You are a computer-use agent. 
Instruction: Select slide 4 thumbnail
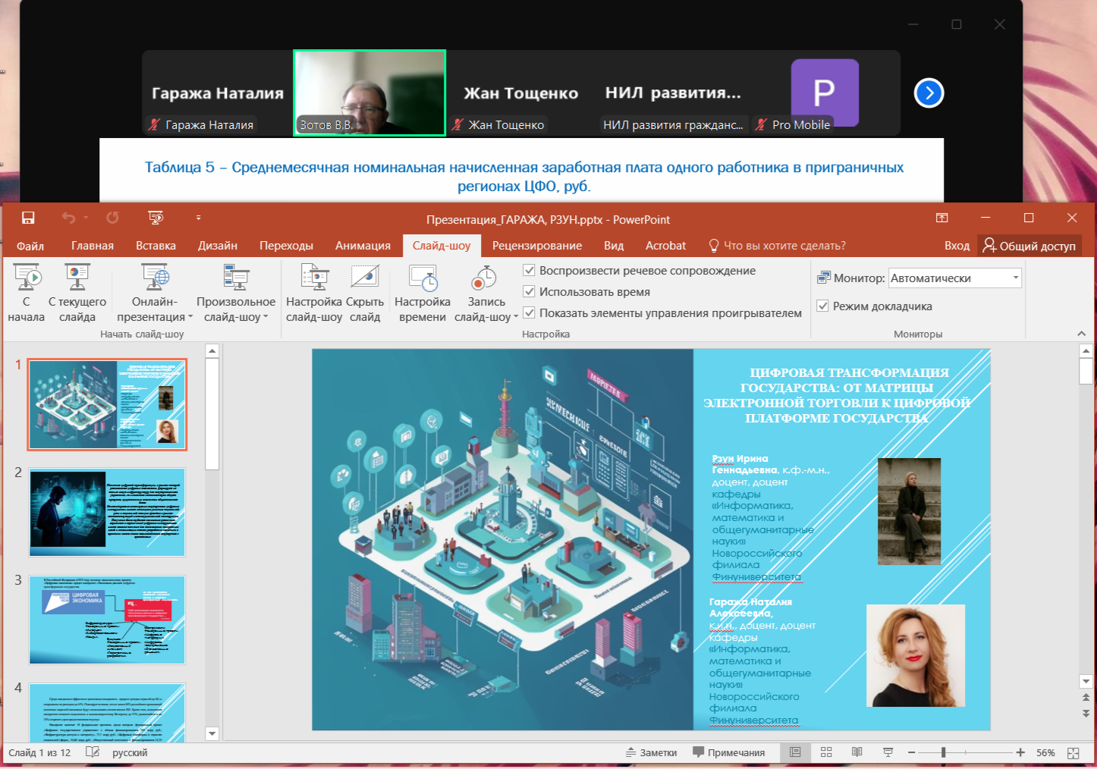pyautogui.click(x=107, y=713)
